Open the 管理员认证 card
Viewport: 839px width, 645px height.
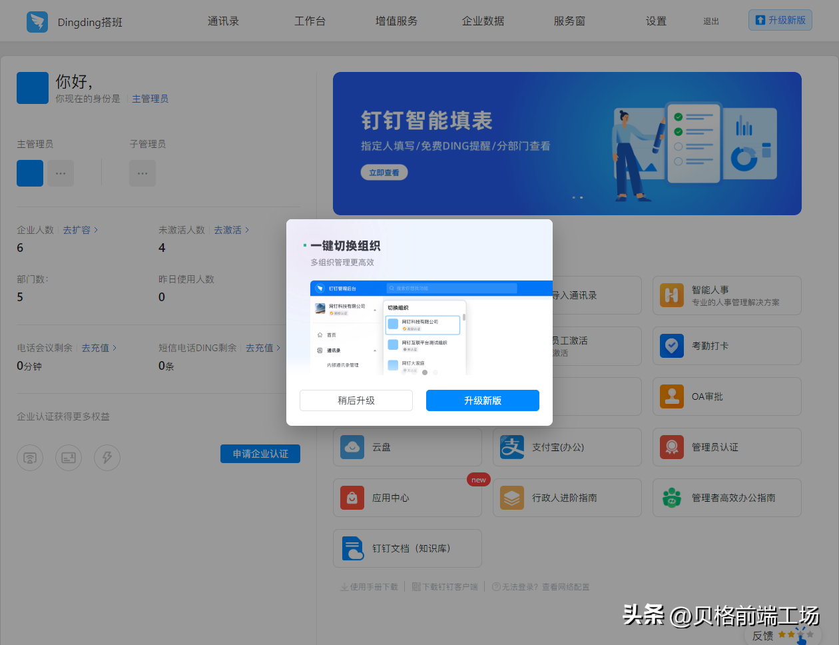pyautogui.click(x=727, y=447)
